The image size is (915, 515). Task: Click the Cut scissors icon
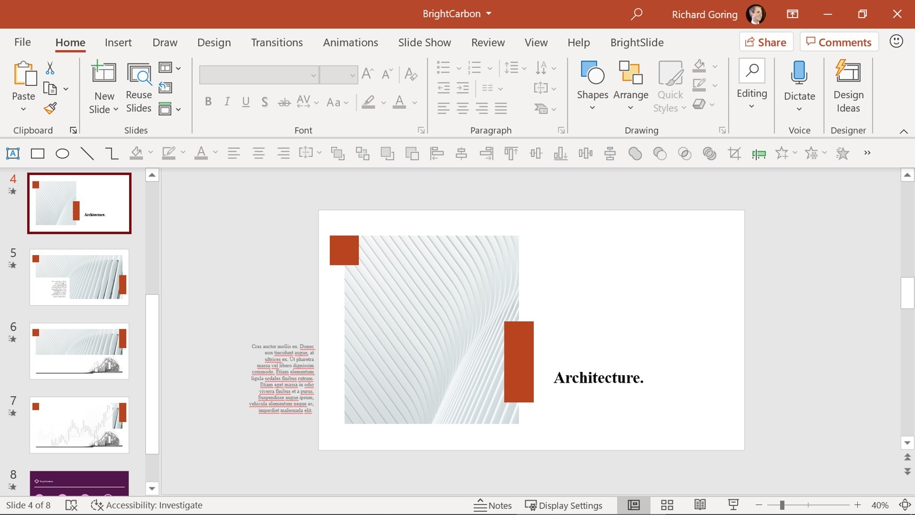[50, 68]
